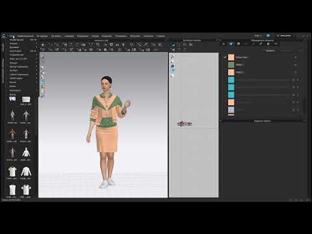Click the CLO logo in top-left corner
This screenshot has height=234, width=312.
click(4, 36)
